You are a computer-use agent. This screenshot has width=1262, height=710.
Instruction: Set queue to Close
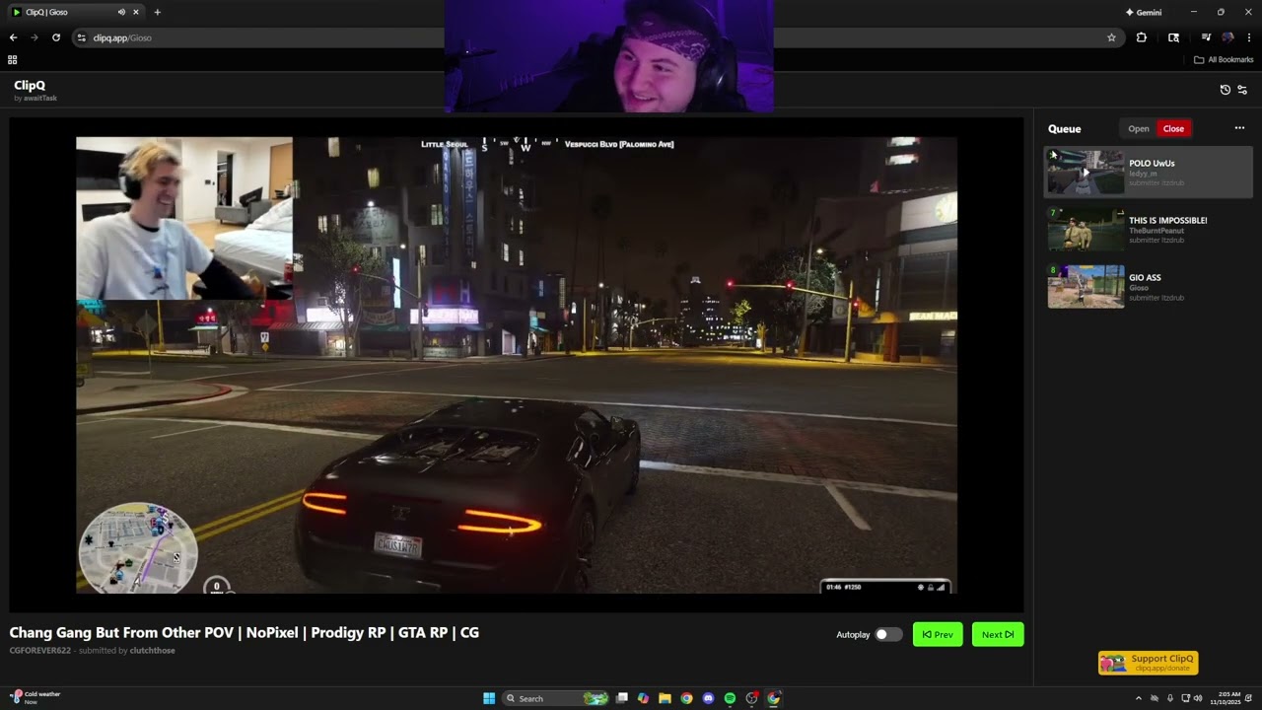point(1173,129)
